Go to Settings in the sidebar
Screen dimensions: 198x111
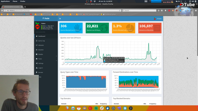pos(46,64)
